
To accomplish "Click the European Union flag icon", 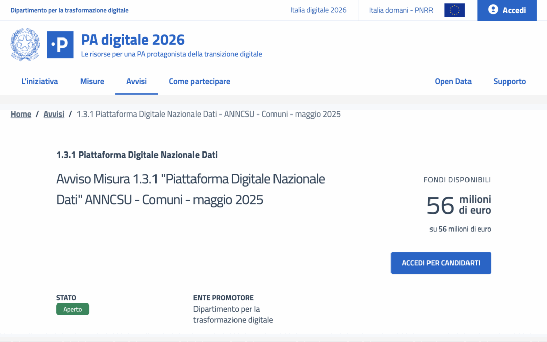I will coord(454,10).
